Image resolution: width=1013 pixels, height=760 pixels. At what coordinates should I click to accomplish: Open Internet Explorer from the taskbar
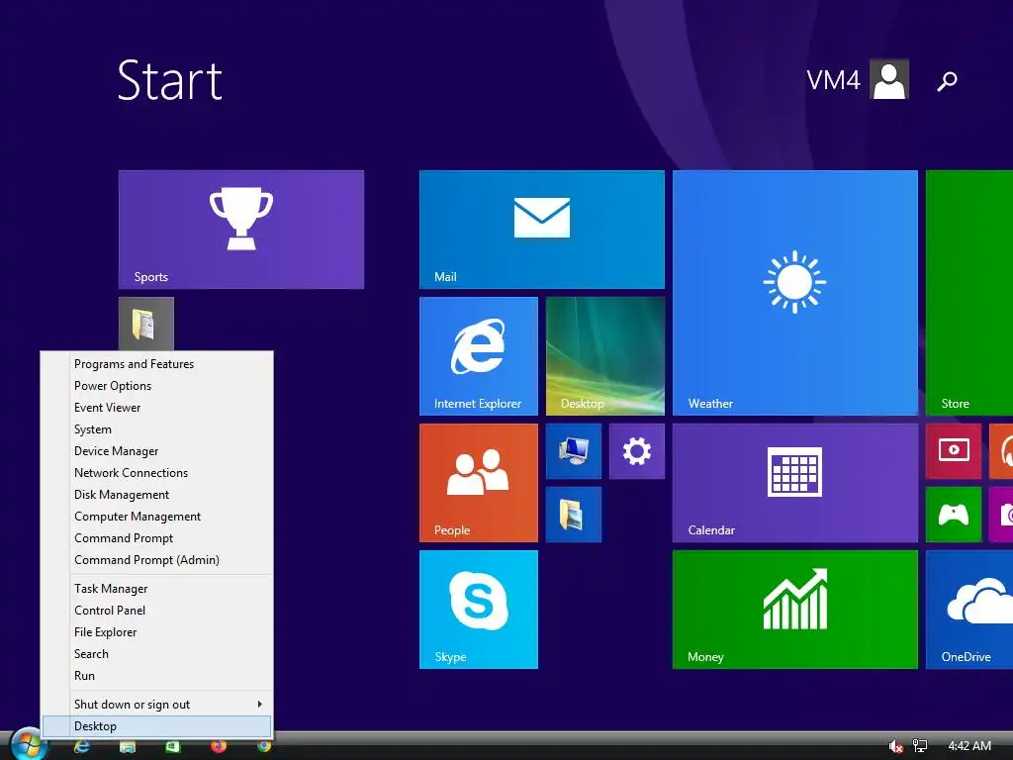pos(81,746)
